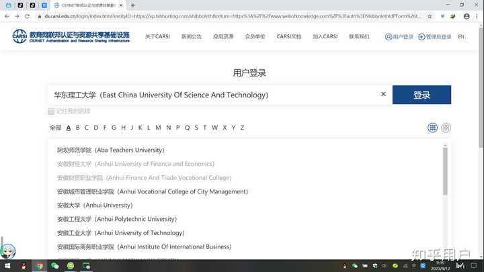The height and width of the screenshot is (272, 484).
Task: Click the address bar URL
Action: 231,16
